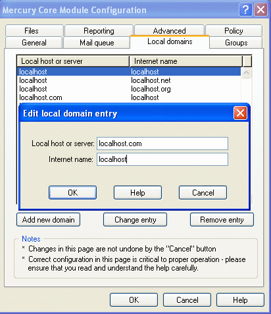Image resolution: width=271 pixels, height=314 pixels.
Task: Click the Add new domain button
Action: coord(48,220)
